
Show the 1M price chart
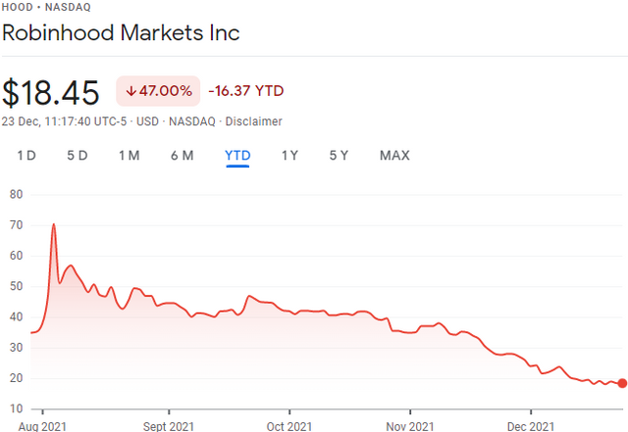129,155
